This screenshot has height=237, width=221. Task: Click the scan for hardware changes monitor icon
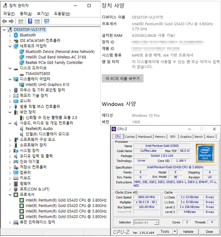click(46, 21)
